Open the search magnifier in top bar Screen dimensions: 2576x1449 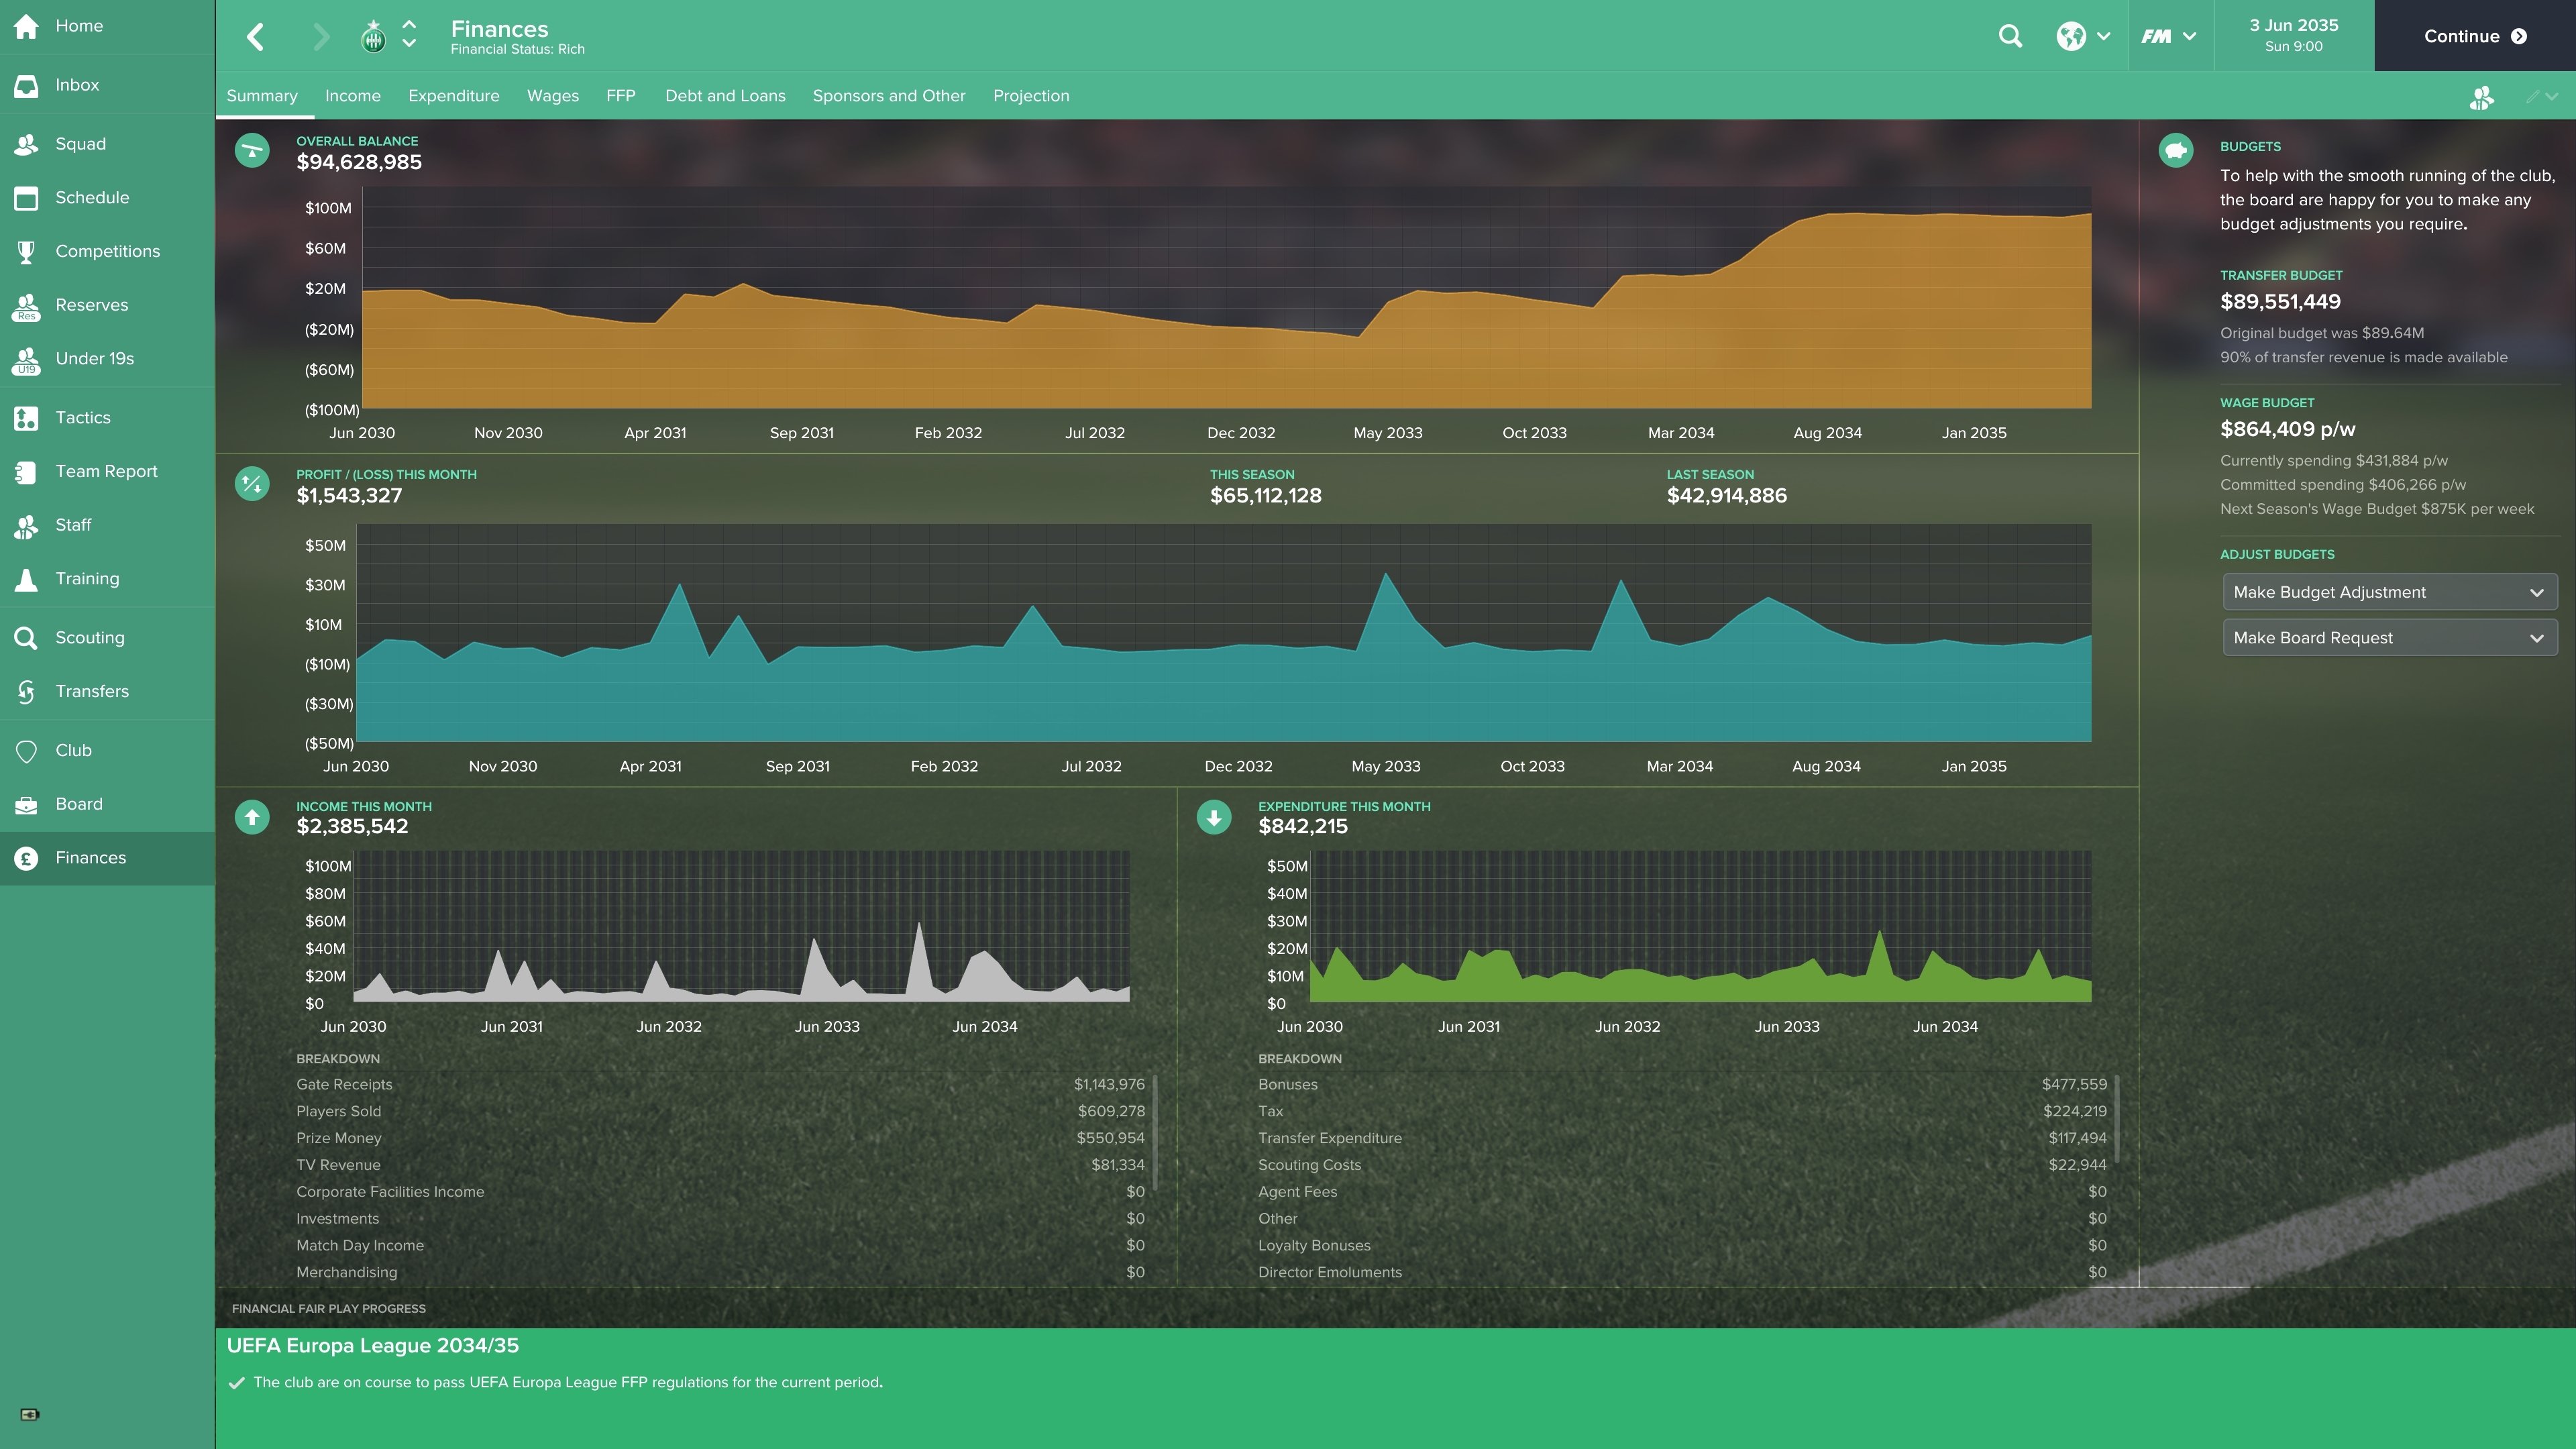[2010, 37]
